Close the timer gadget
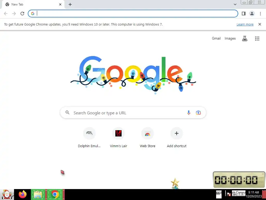The height and width of the screenshot is (200, 266). coord(263,174)
